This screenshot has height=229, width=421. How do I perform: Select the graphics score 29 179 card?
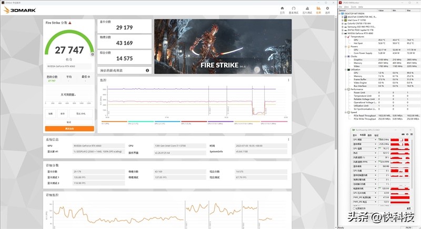tap(124, 26)
